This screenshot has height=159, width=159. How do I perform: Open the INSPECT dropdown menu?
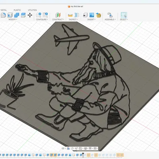point(73,19)
